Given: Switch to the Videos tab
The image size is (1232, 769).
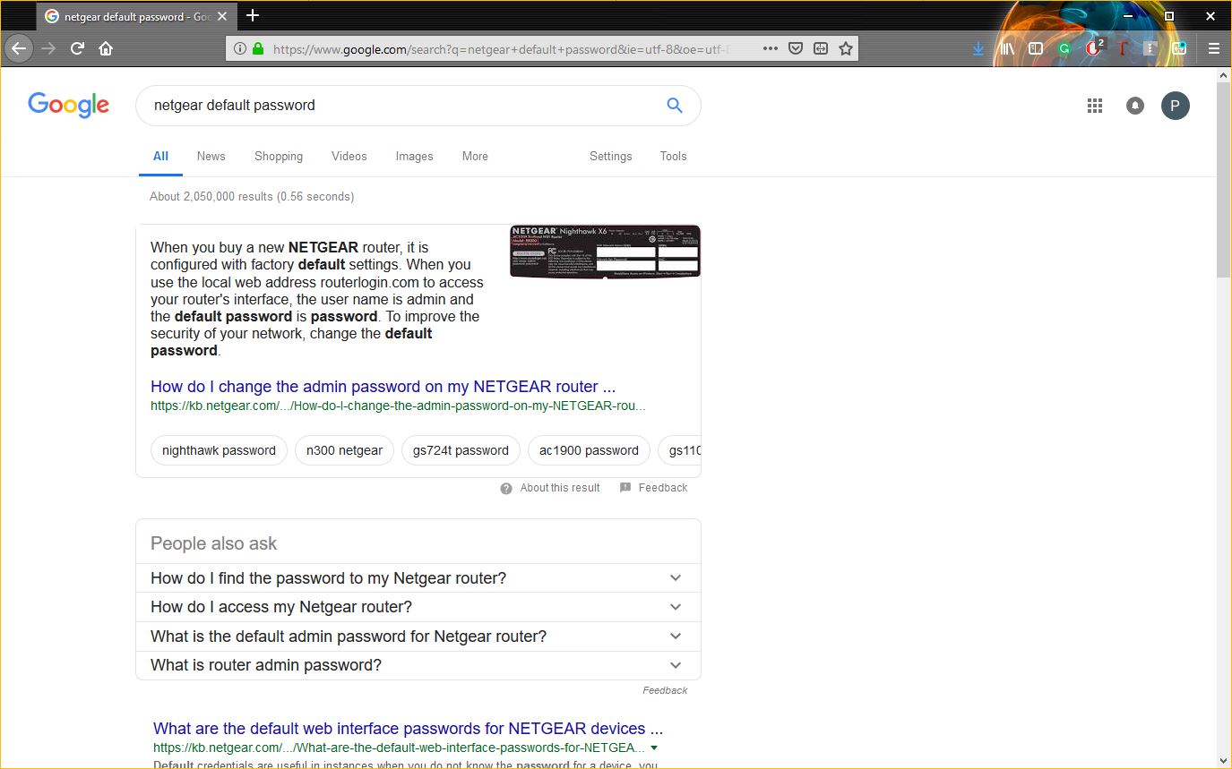Looking at the screenshot, I should coord(349,156).
